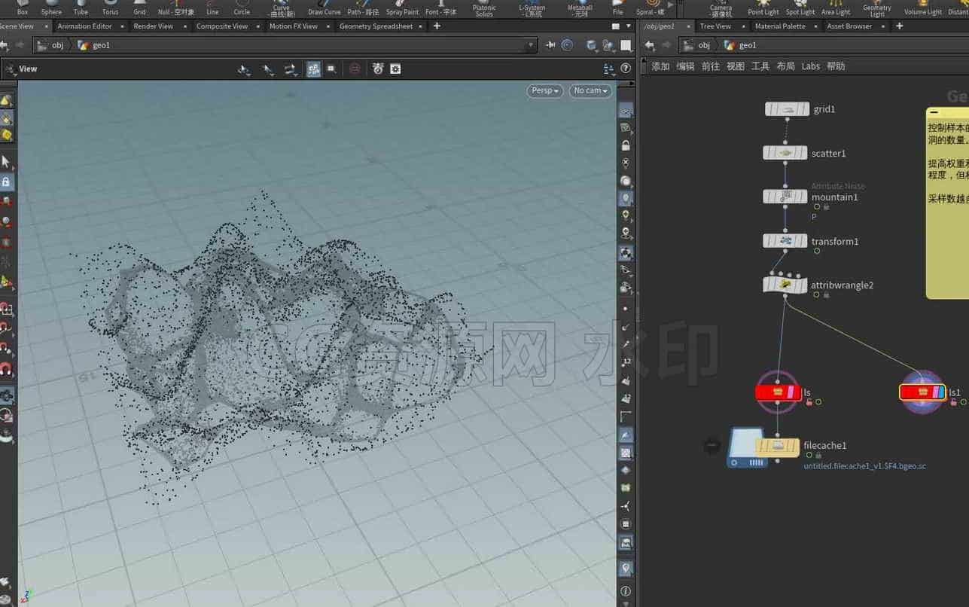Open the Labs menu in network editor
This screenshot has width=969, height=607.
(810, 66)
